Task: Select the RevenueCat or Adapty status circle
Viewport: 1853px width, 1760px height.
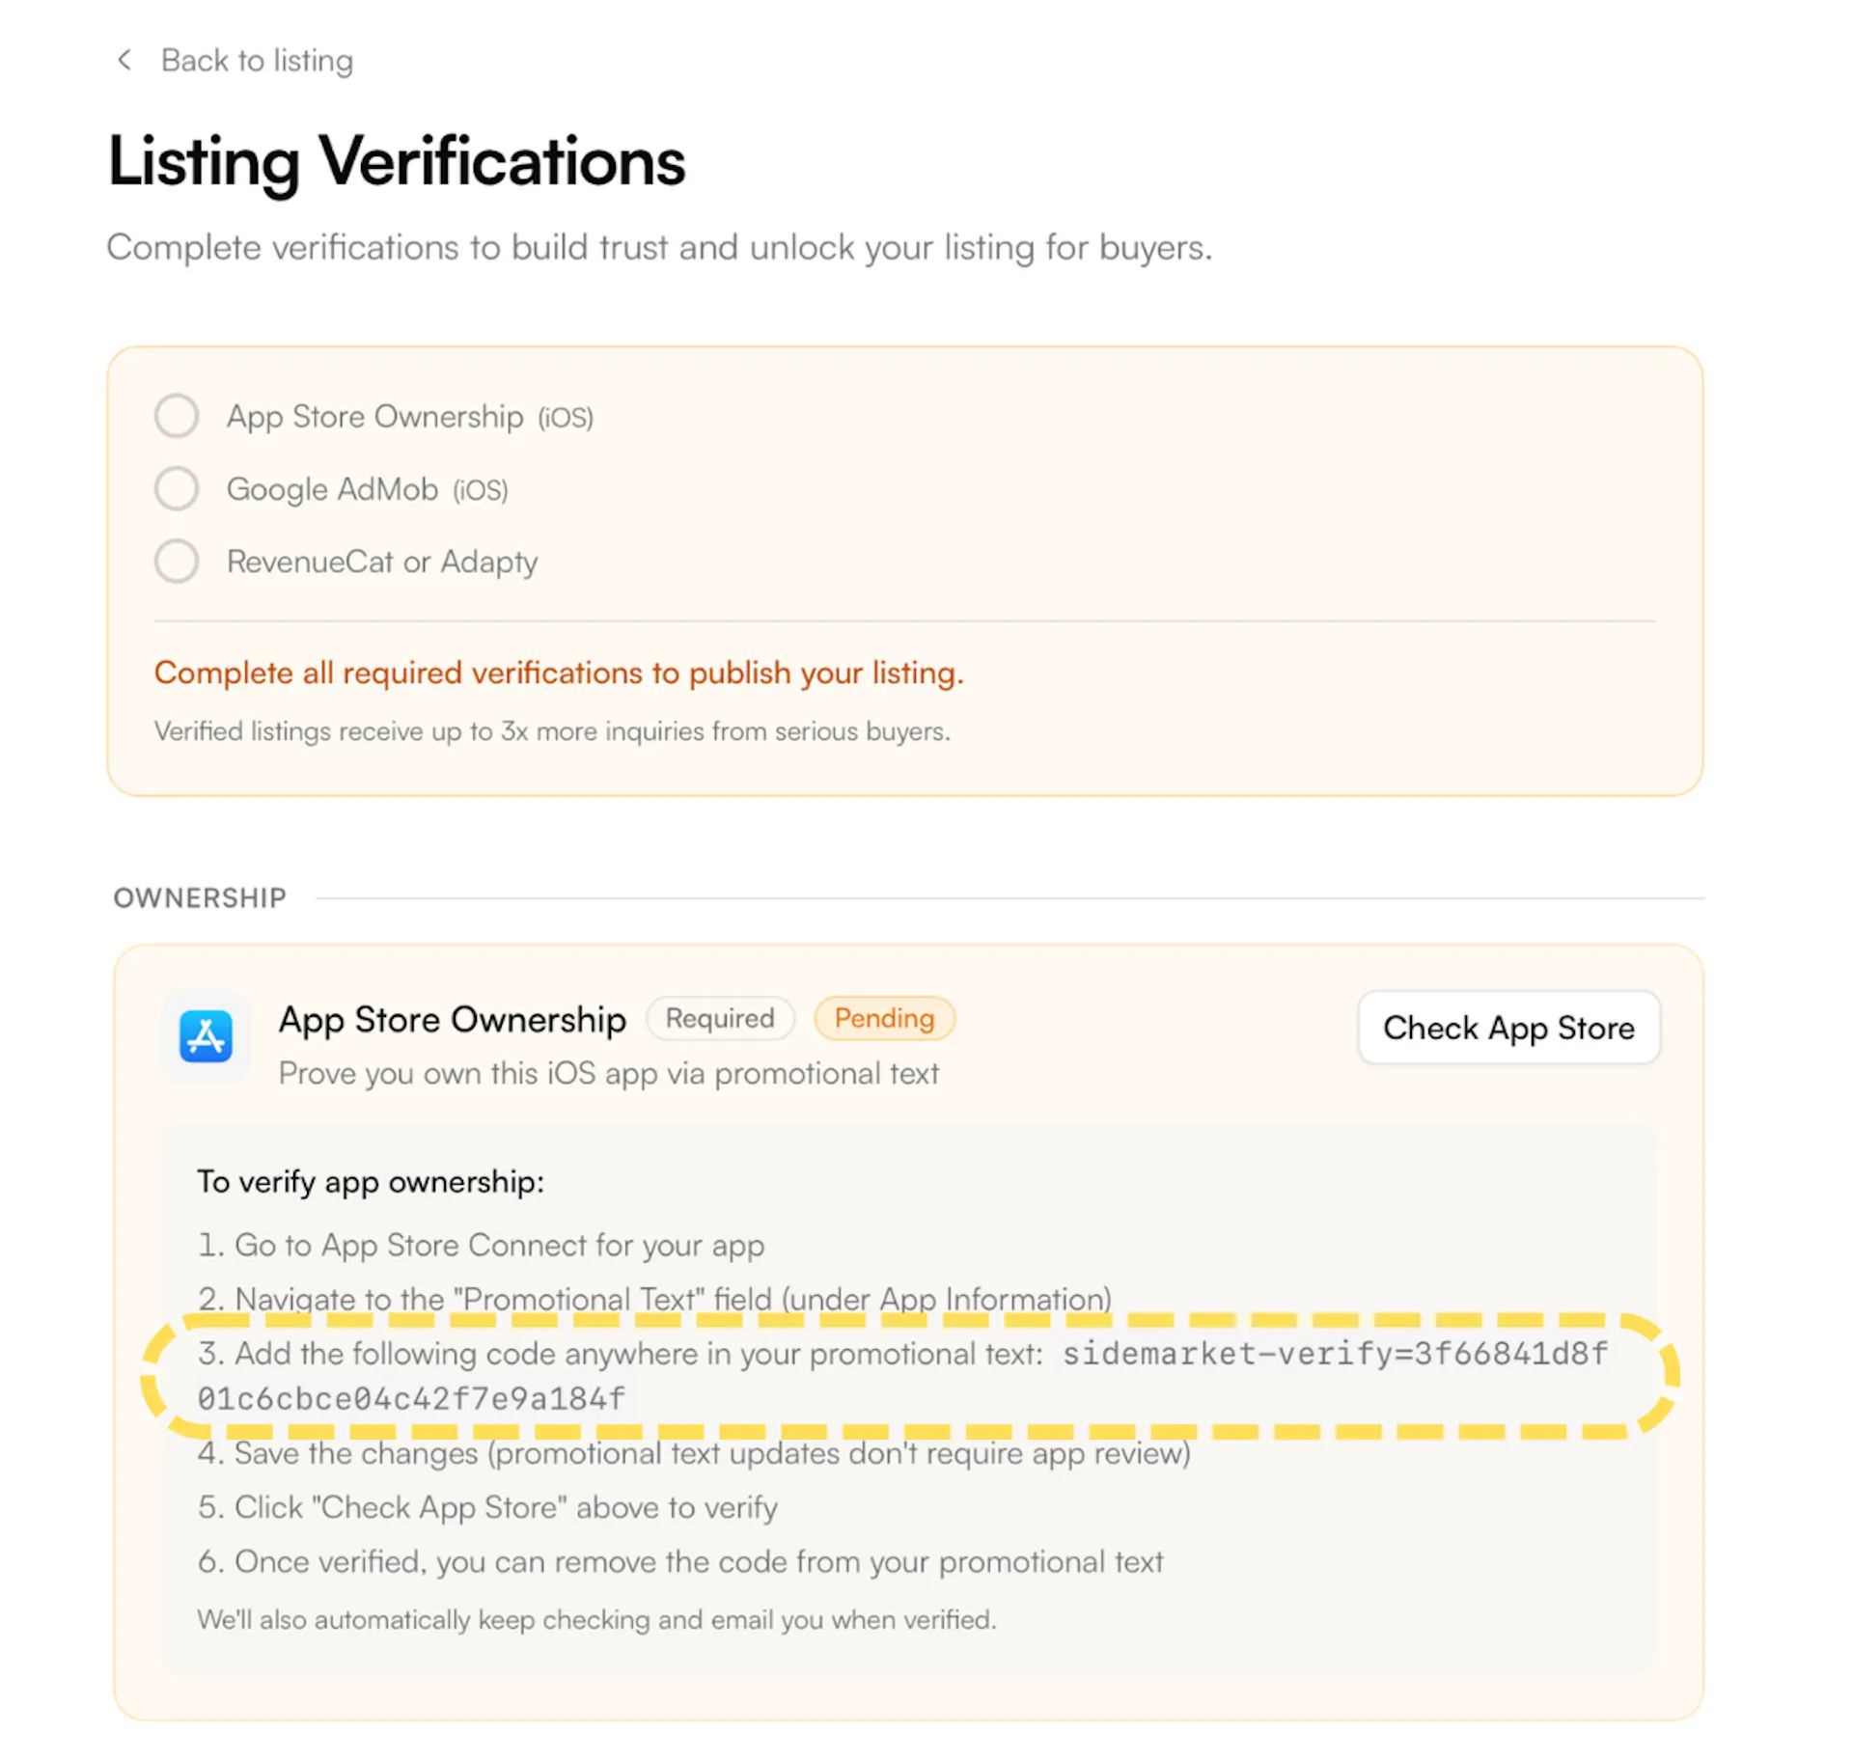Action: (x=177, y=561)
